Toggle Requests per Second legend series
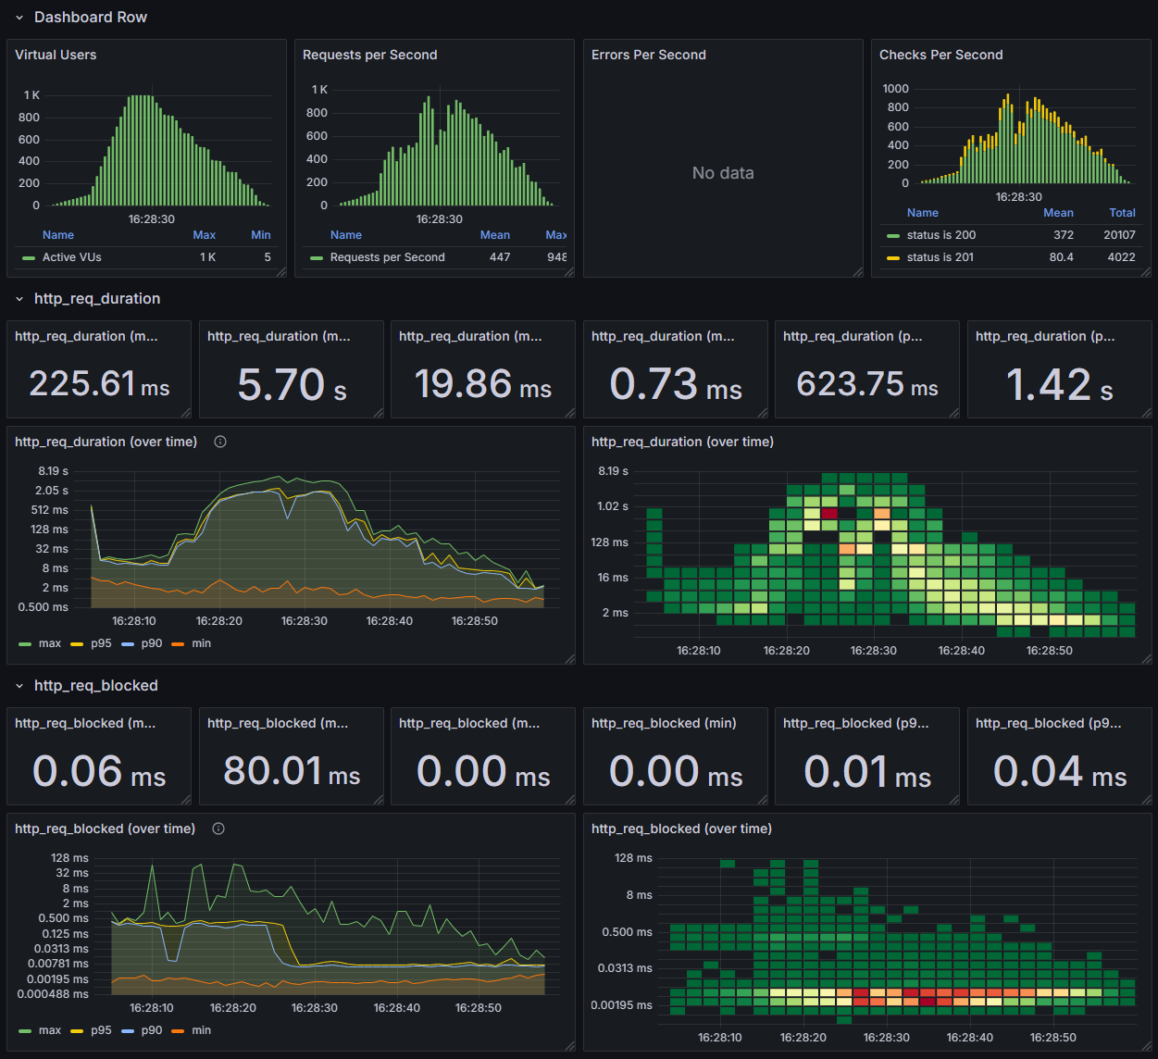This screenshot has width=1158, height=1059. (x=388, y=257)
